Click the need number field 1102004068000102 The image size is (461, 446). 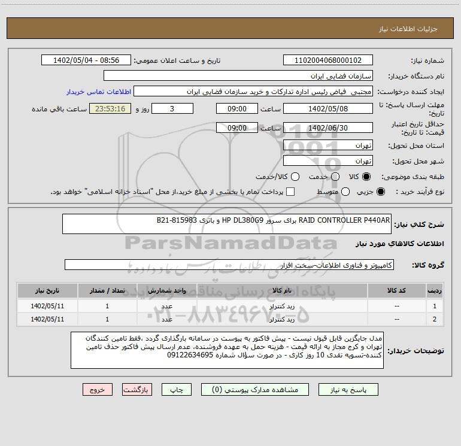[x=328, y=60]
